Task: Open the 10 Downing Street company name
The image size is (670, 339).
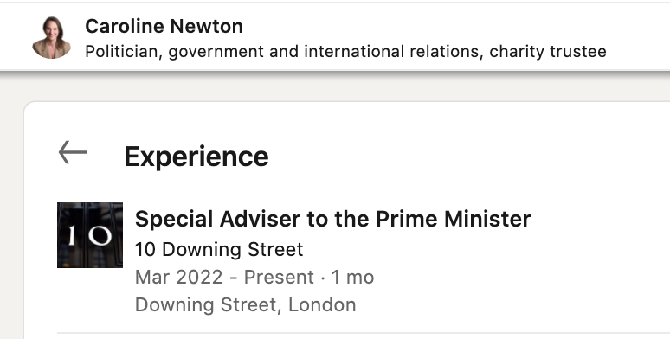Action: pyautogui.click(x=219, y=249)
